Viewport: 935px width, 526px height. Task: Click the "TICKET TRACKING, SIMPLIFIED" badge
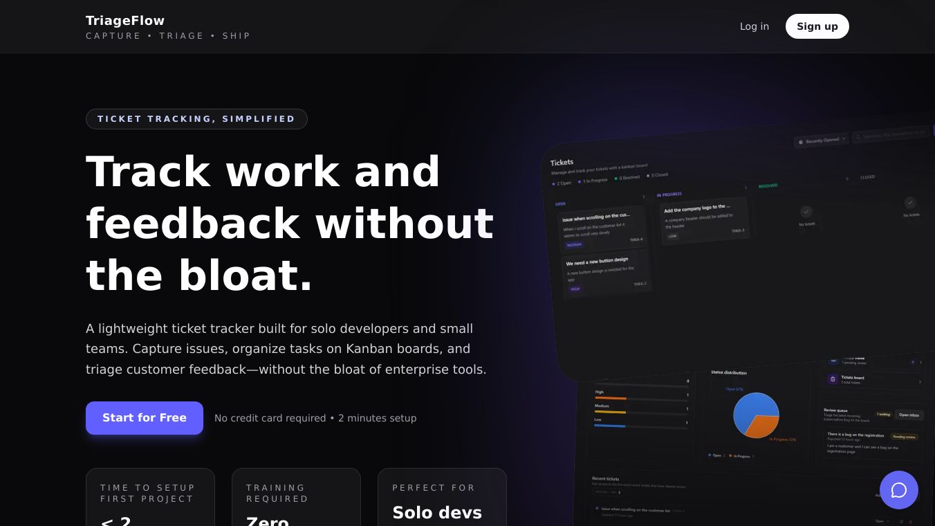(x=196, y=119)
